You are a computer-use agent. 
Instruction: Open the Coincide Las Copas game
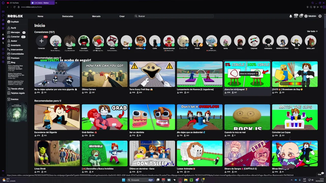coord(295,117)
